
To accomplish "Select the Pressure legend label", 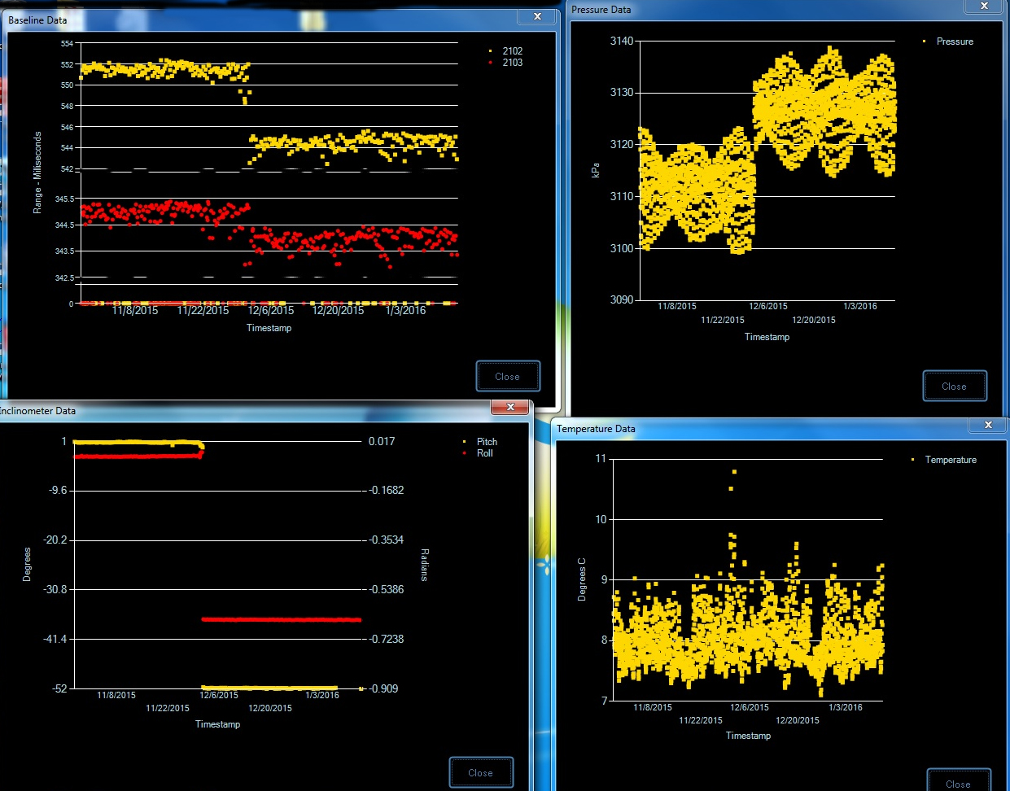I will pyautogui.click(x=954, y=42).
